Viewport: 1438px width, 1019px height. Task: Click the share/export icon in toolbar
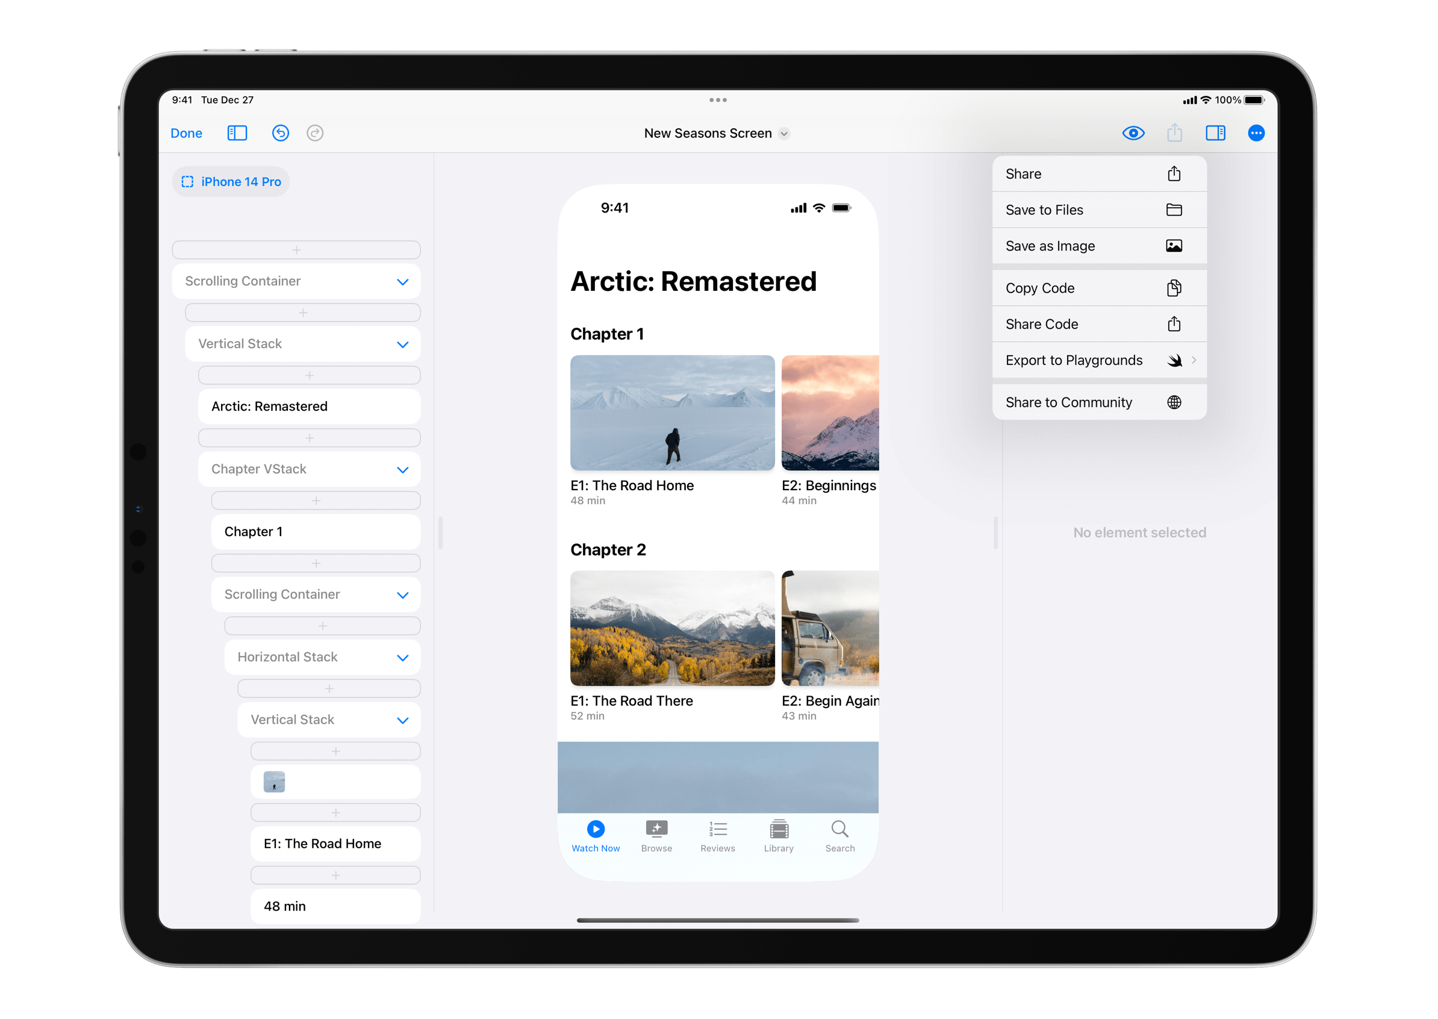(1173, 134)
